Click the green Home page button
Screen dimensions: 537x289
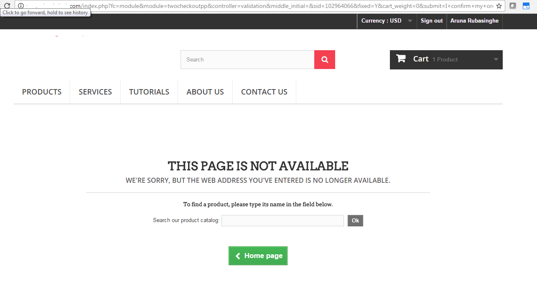(x=258, y=256)
